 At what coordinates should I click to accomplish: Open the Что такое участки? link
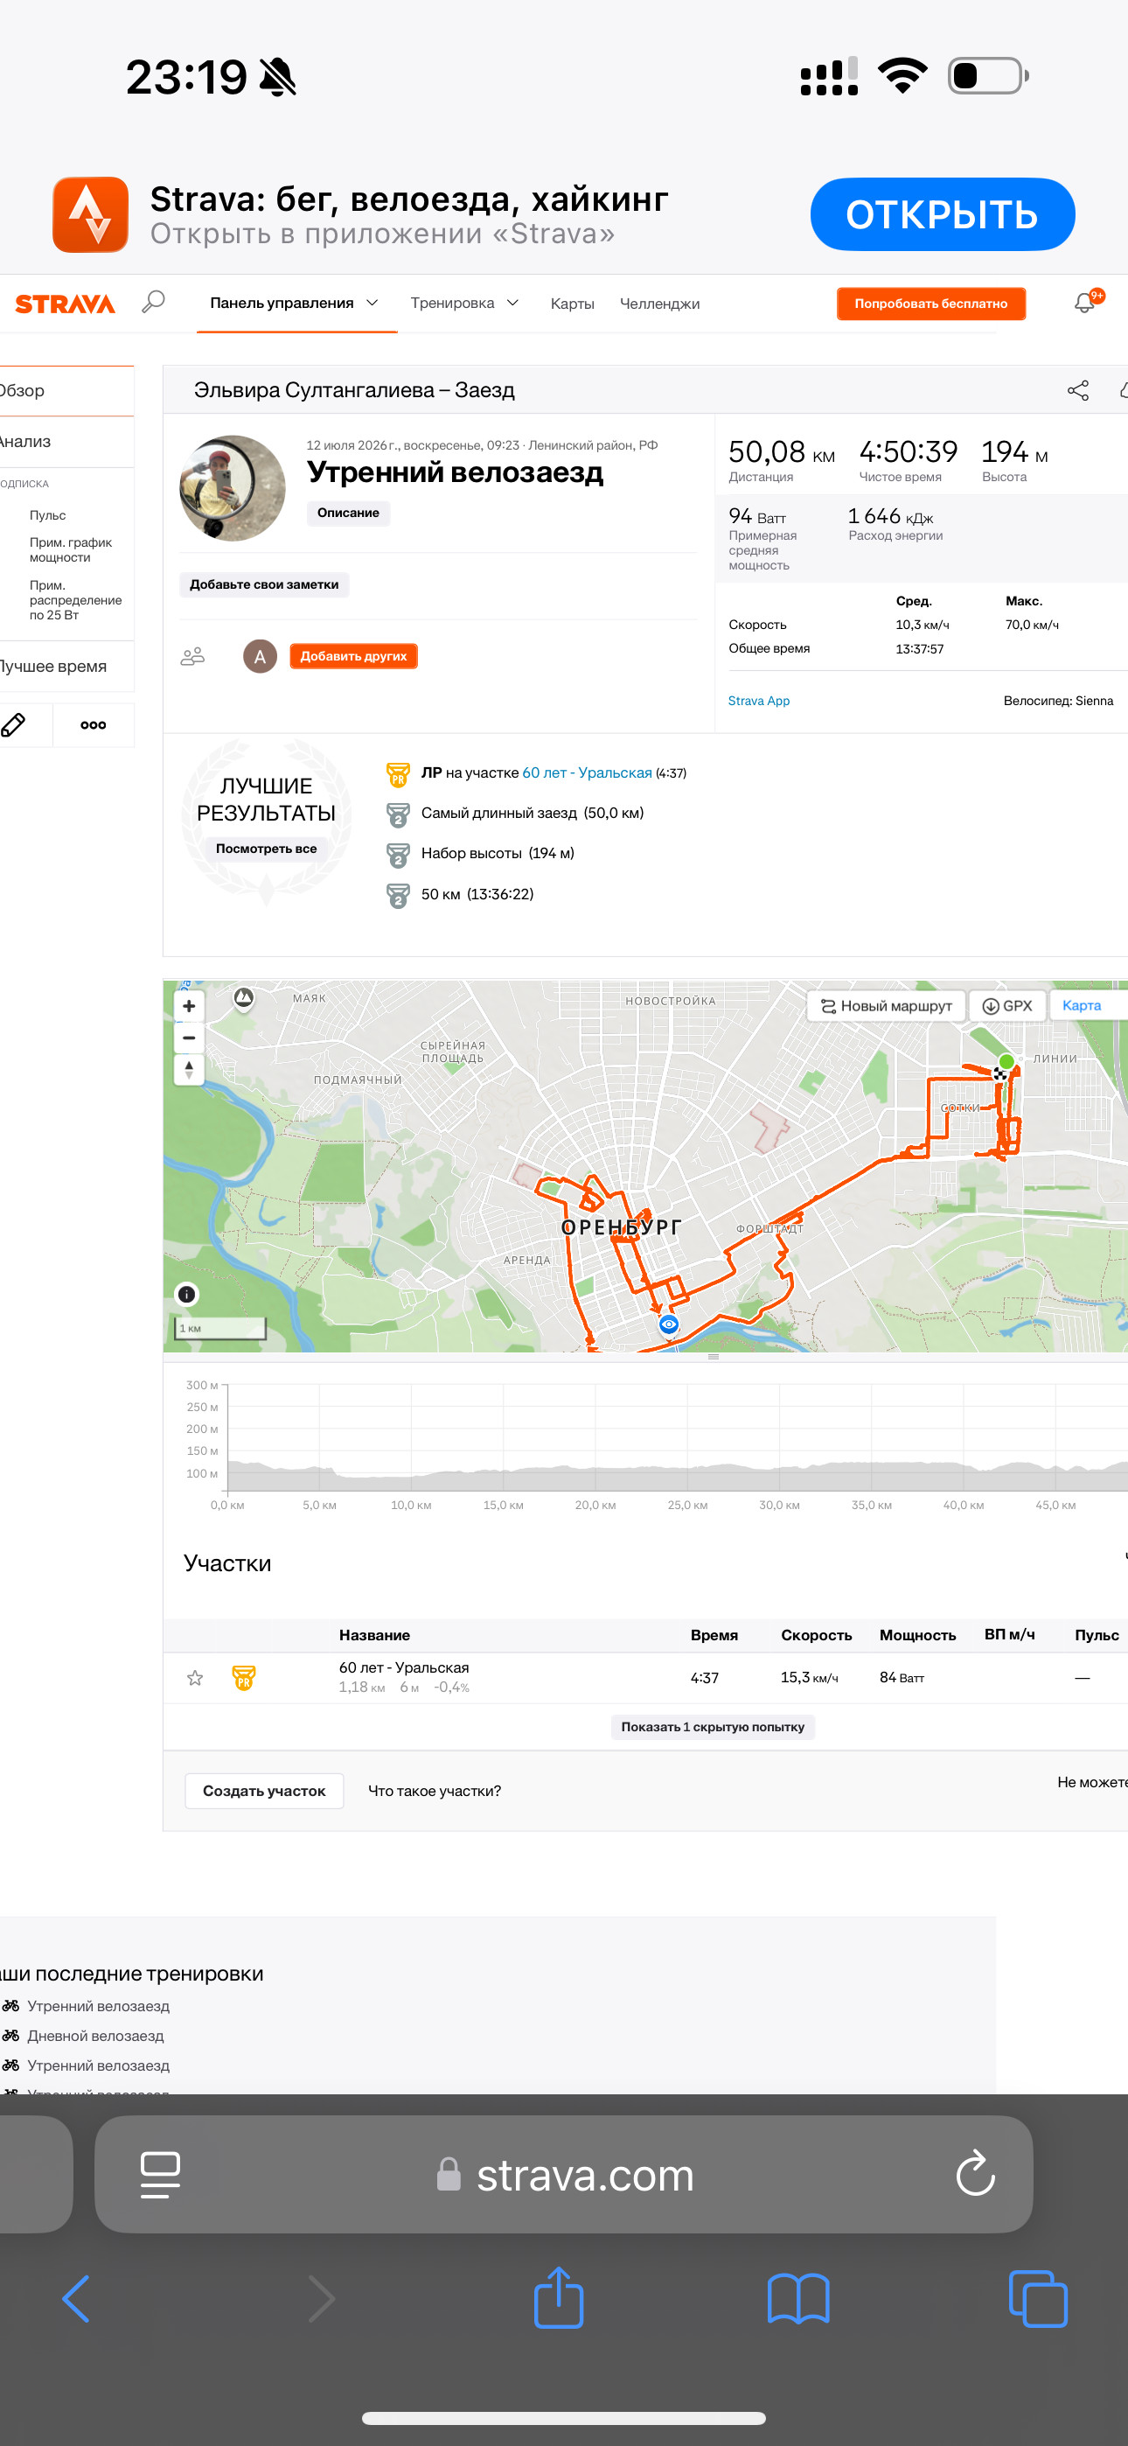point(435,1791)
